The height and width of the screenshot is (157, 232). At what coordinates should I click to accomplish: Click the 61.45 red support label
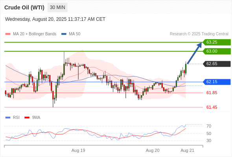(x=212, y=107)
